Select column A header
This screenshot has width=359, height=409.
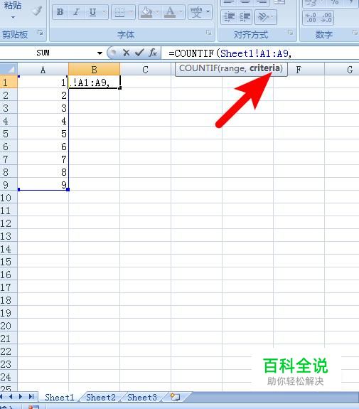(x=43, y=70)
